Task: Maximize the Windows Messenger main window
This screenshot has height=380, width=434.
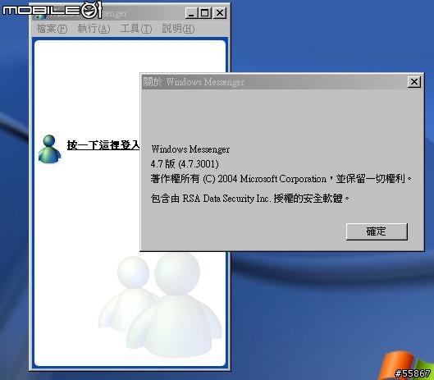Action: 205,13
